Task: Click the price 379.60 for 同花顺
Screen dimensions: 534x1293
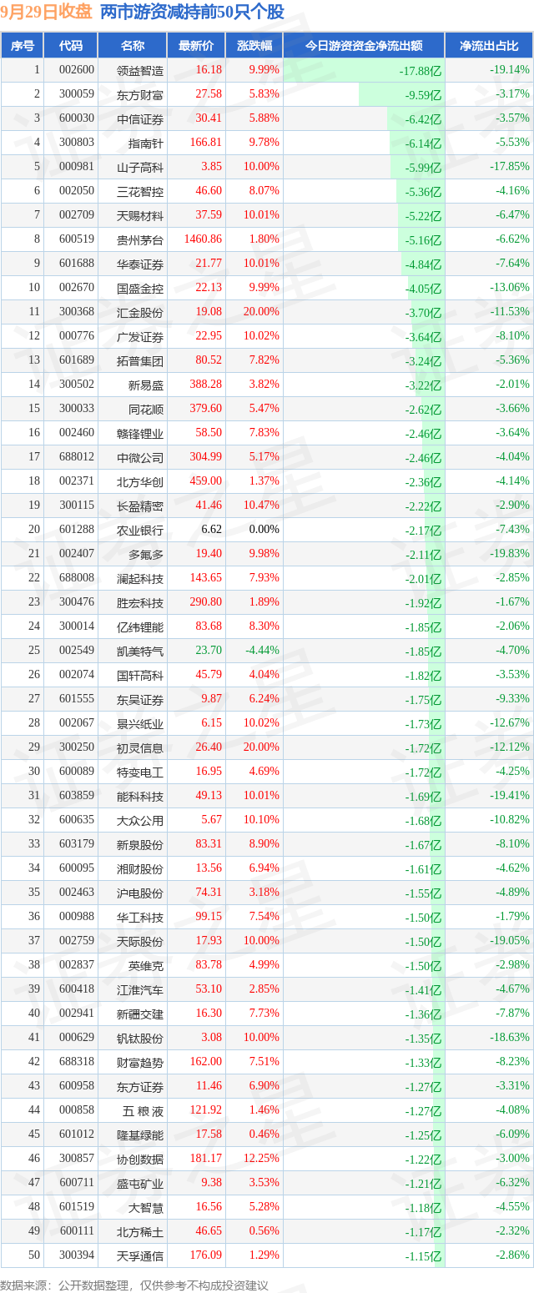Action: [205, 409]
